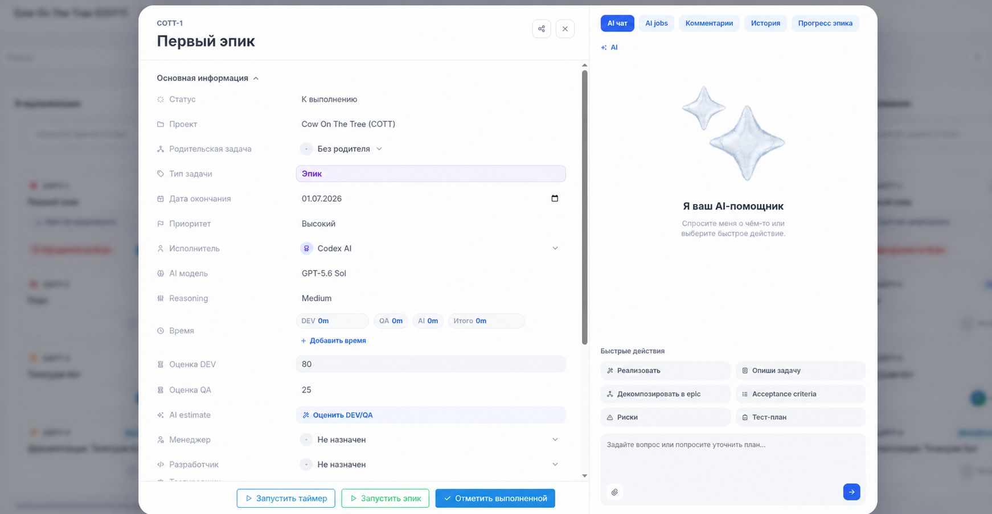This screenshot has height=514, width=992.
Task: Click the hierarchy icon beside Родительская задача
Action: pyautogui.click(x=161, y=149)
